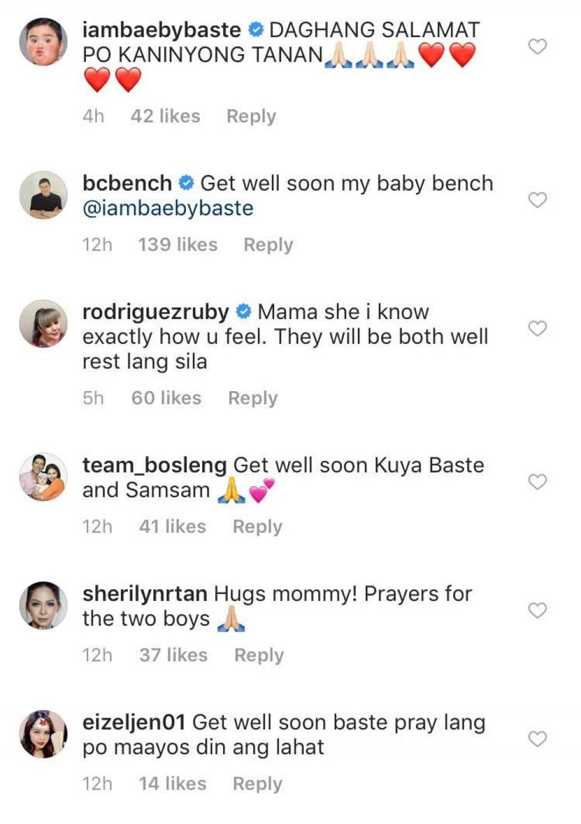Screen dimensions: 581x824
Task: Like iambaebybaste's comment with the heart
Action: point(537,46)
